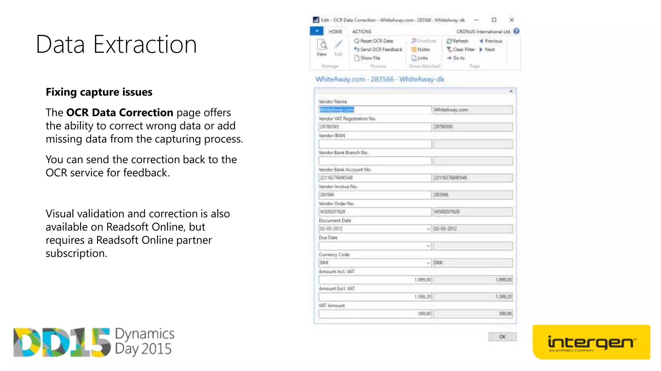Screen dimensions: 661x371
Task: Click the Amount Excl. VAT input field
Action: pos(375,297)
